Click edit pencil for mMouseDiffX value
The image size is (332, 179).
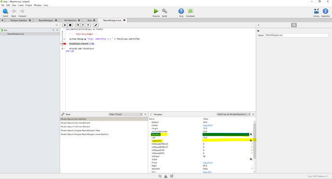point(252,150)
